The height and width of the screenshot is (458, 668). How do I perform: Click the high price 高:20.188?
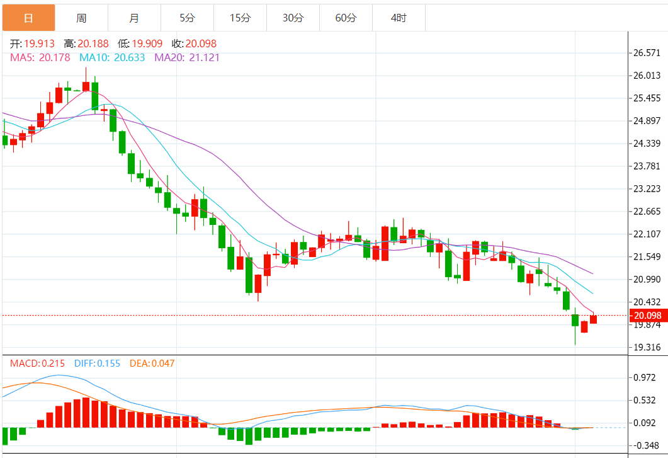[x=86, y=43]
